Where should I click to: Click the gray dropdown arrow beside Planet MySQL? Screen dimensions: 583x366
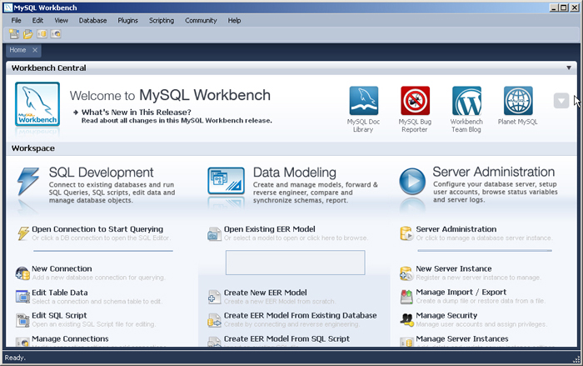point(561,101)
